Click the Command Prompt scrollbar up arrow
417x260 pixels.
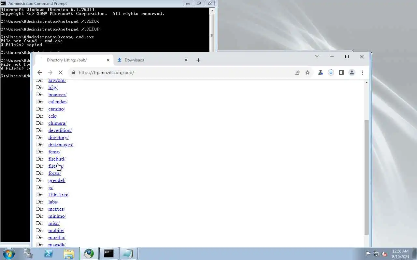click(x=212, y=11)
